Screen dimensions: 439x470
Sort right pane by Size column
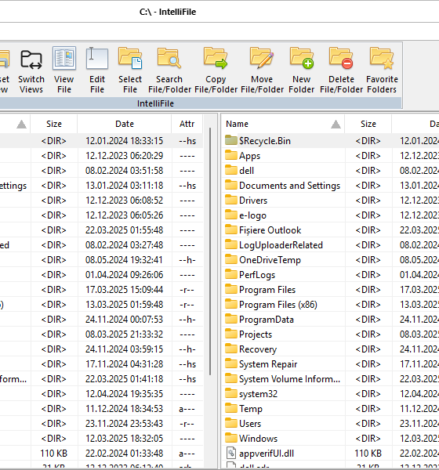(368, 124)
